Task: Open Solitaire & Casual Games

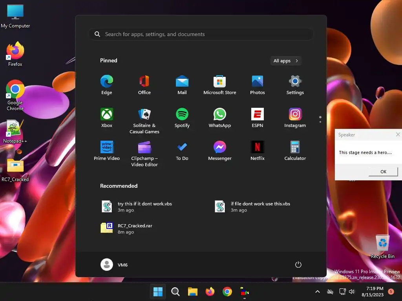Action: 144,121
